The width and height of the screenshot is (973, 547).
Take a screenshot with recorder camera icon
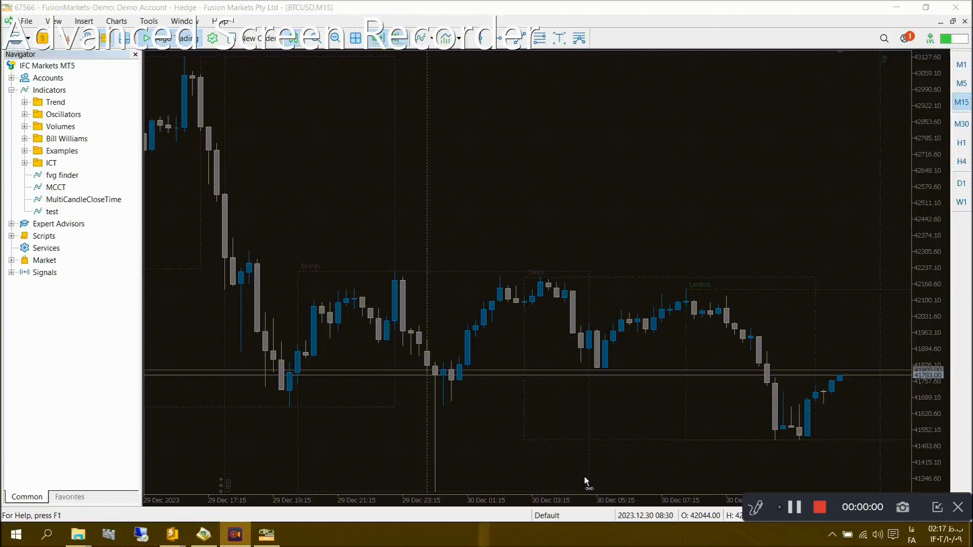tap(903, 507)
